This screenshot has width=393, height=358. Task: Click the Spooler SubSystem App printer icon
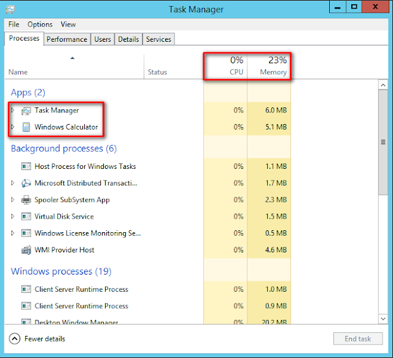tap(26, 200)
